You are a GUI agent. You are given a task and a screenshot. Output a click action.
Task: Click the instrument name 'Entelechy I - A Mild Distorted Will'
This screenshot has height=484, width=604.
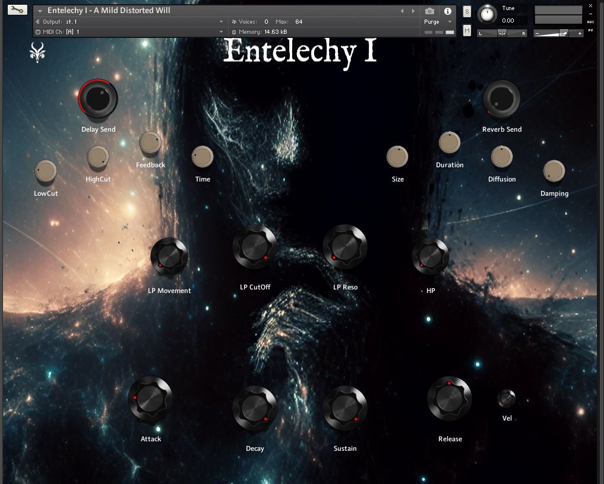click(109, 11)
